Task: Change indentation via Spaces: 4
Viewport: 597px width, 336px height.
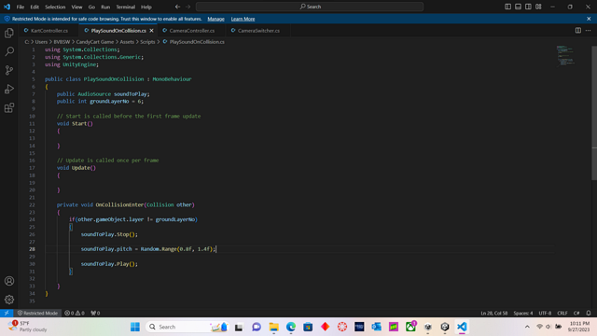Action: pyautogui.click(x=523, y=313)
